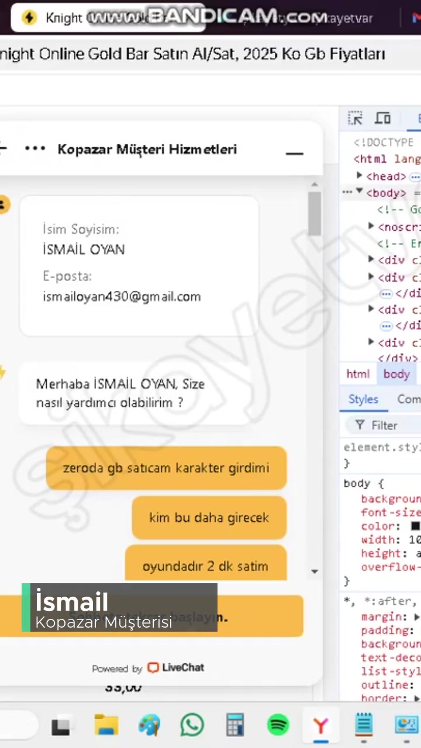This screenshot has width=421, height=748.
Task: Click message 'zeroda gb satıcam karakter girdimi'
Action: click(x=166, y=468)
